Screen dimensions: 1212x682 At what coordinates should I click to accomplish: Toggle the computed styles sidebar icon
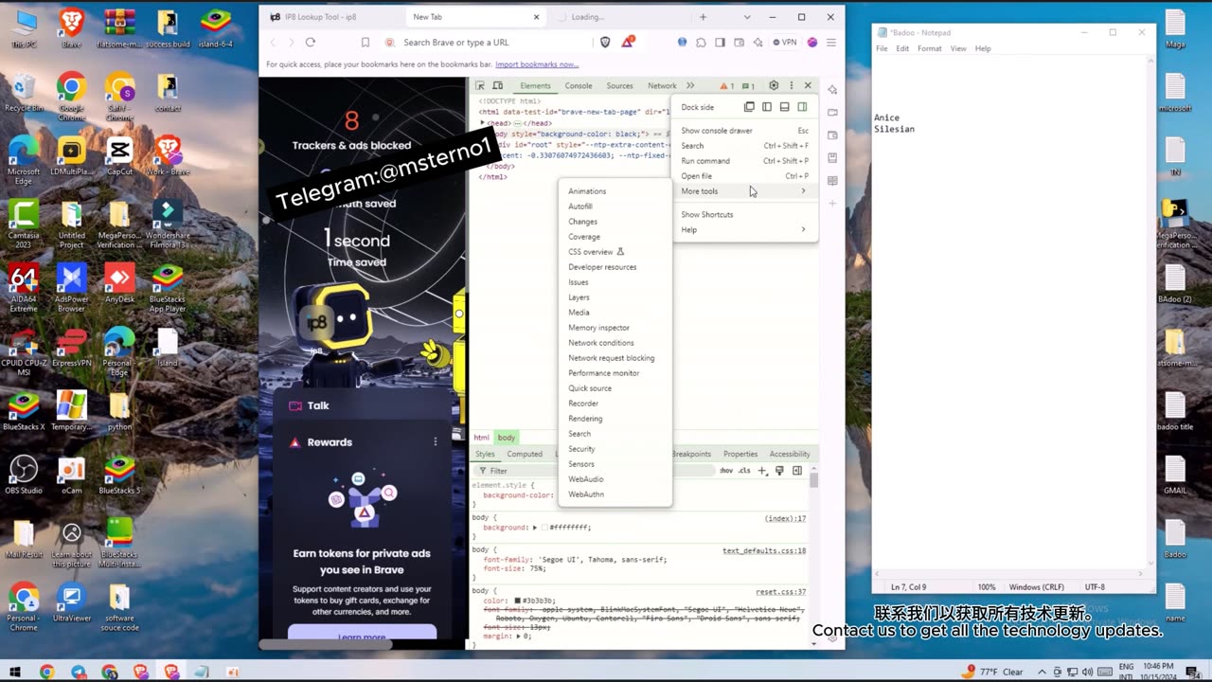[797, 471]
